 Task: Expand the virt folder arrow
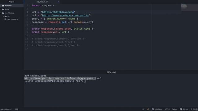pos(3,16)
